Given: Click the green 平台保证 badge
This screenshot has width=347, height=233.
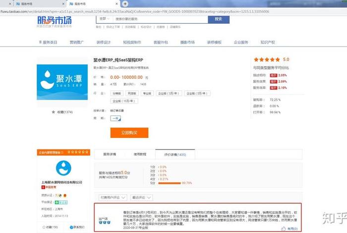Looking at the screenshot, I should click(x=61, y=202).
